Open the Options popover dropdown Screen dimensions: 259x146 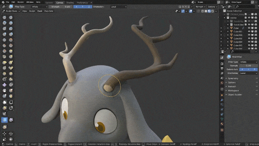click(x=212, y=7)
